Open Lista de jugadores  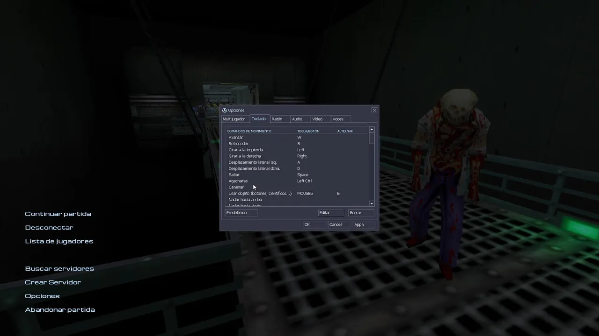[59, 241]
